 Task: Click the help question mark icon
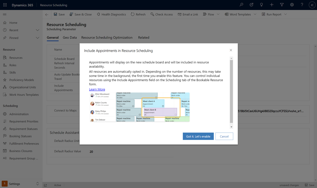tap(302, 5)
